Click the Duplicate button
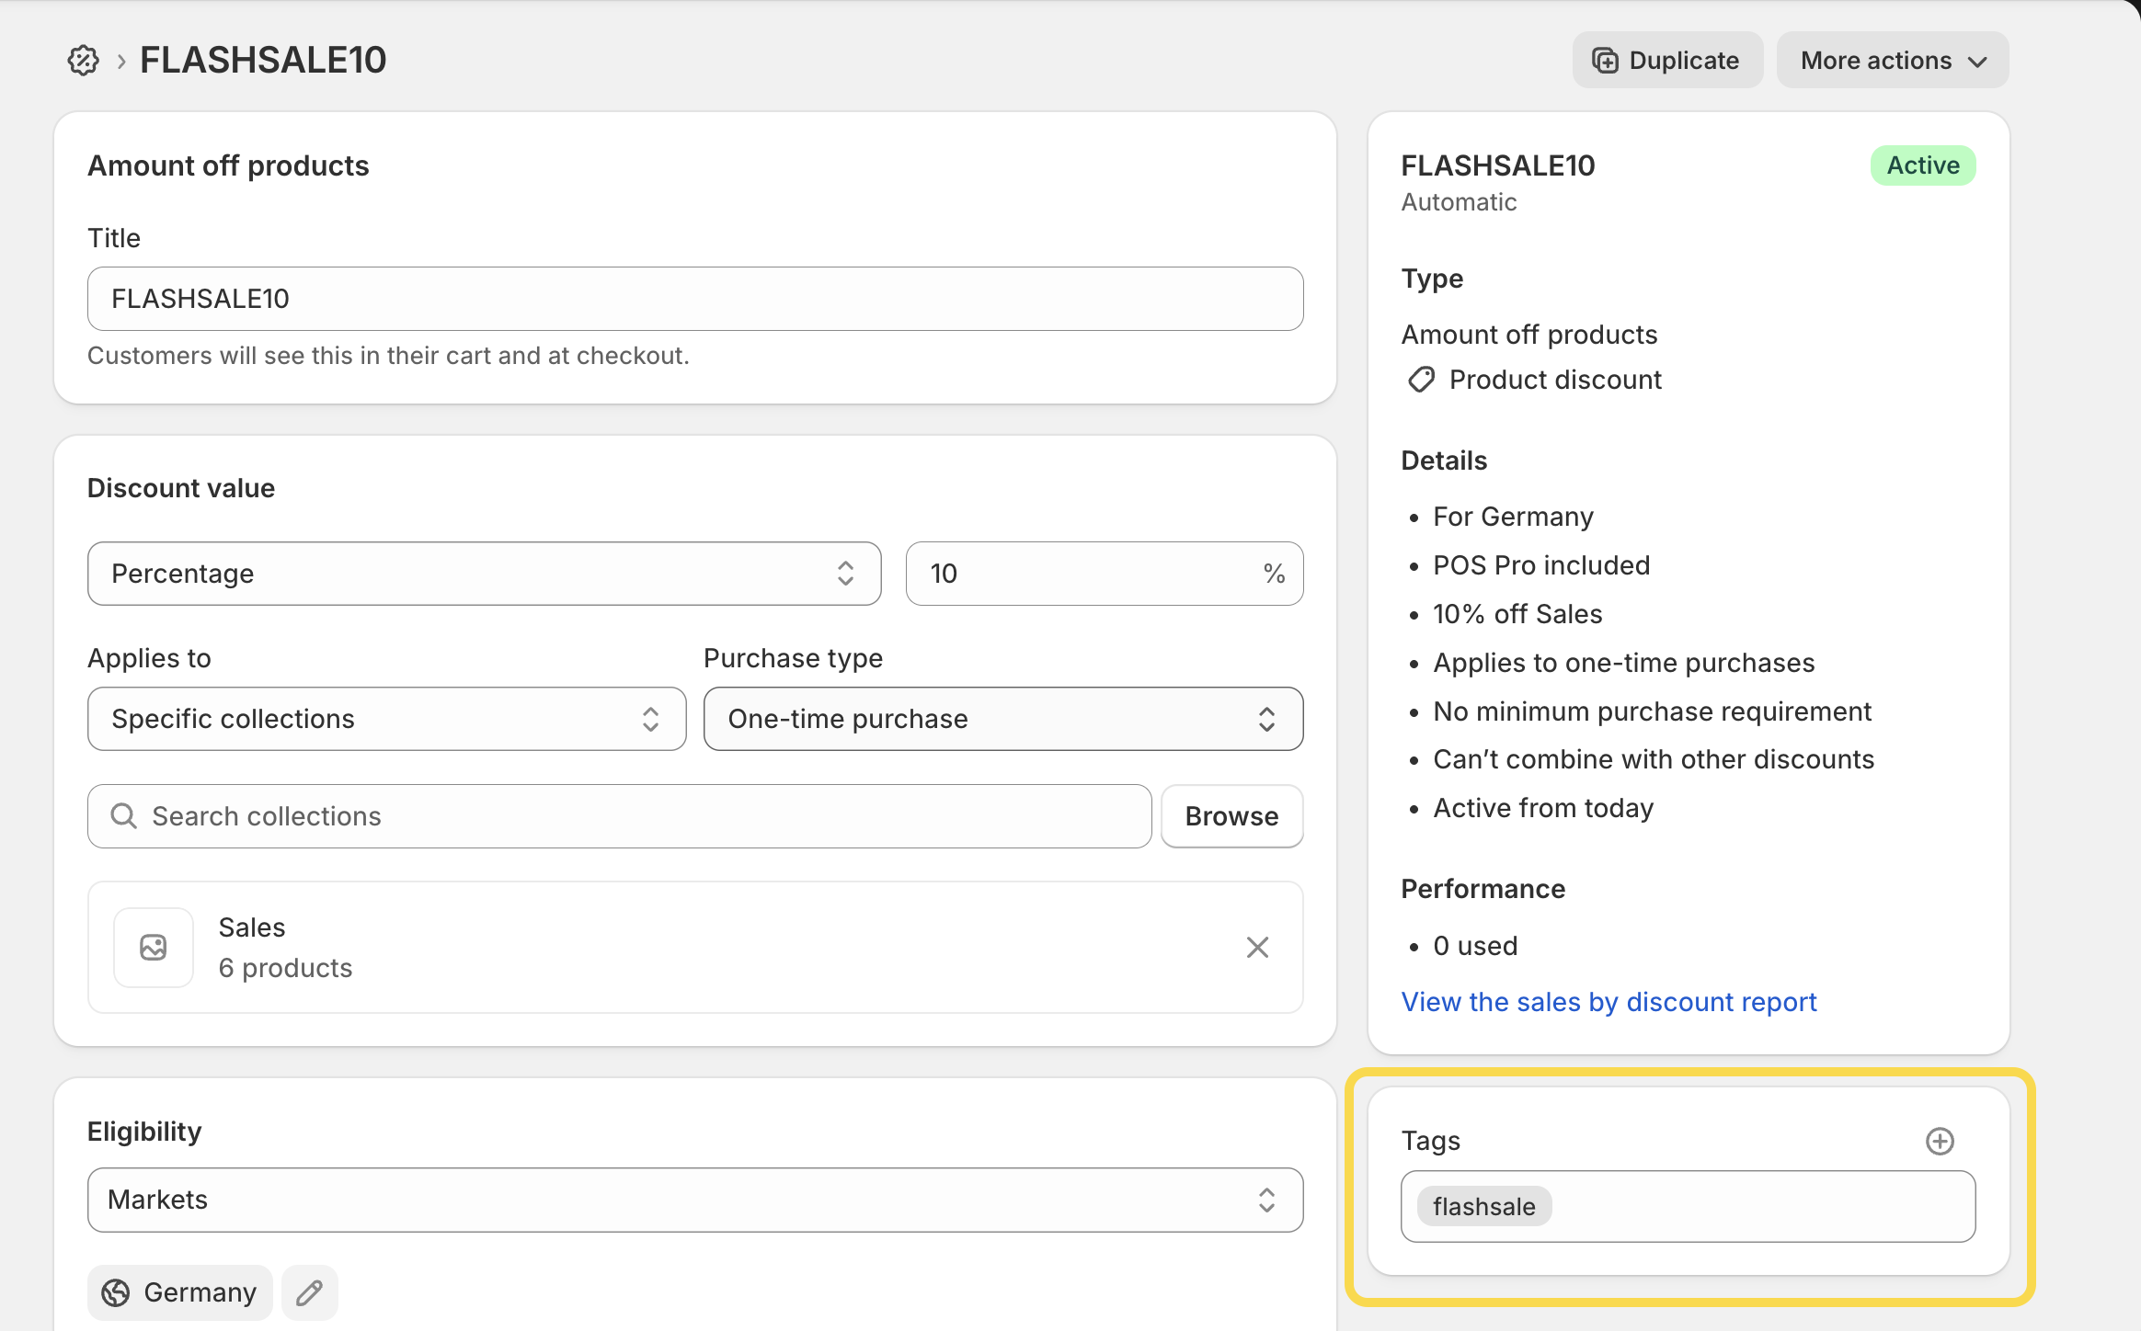The height and width of the screenshot is (1331, 2141). tap(1667, 61)
